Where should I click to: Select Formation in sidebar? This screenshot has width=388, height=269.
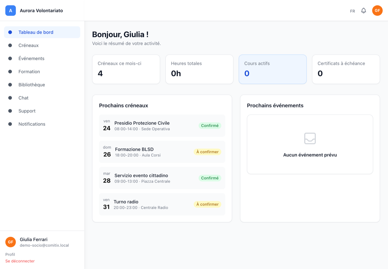pos(42,71)
